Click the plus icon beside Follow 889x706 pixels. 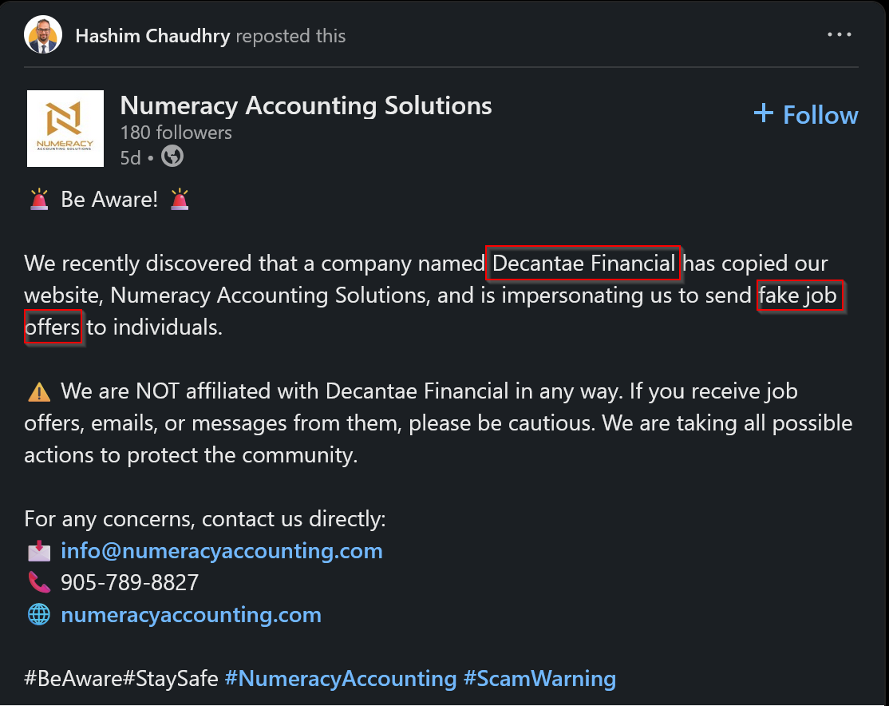764,113
